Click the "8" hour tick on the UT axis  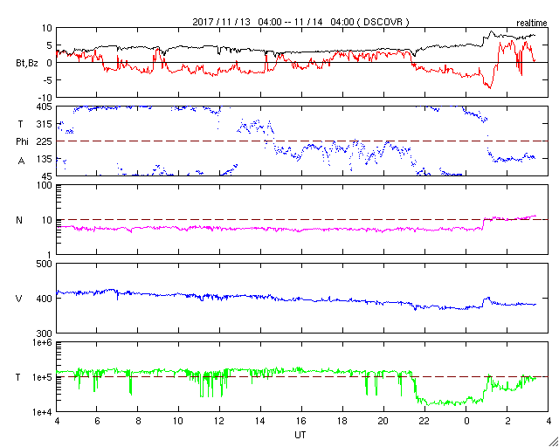pyautogui.click(x=138, y=421)
